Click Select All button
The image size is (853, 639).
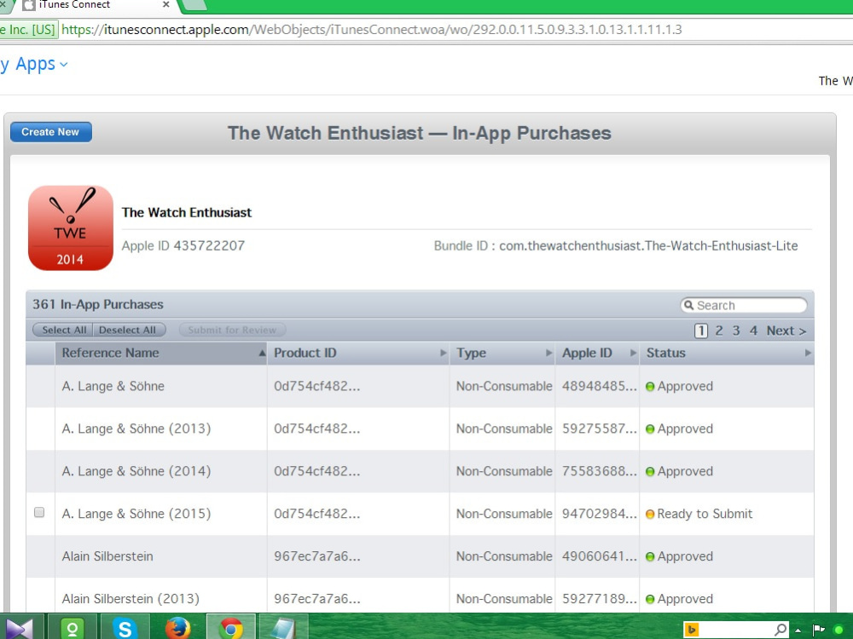63,330
